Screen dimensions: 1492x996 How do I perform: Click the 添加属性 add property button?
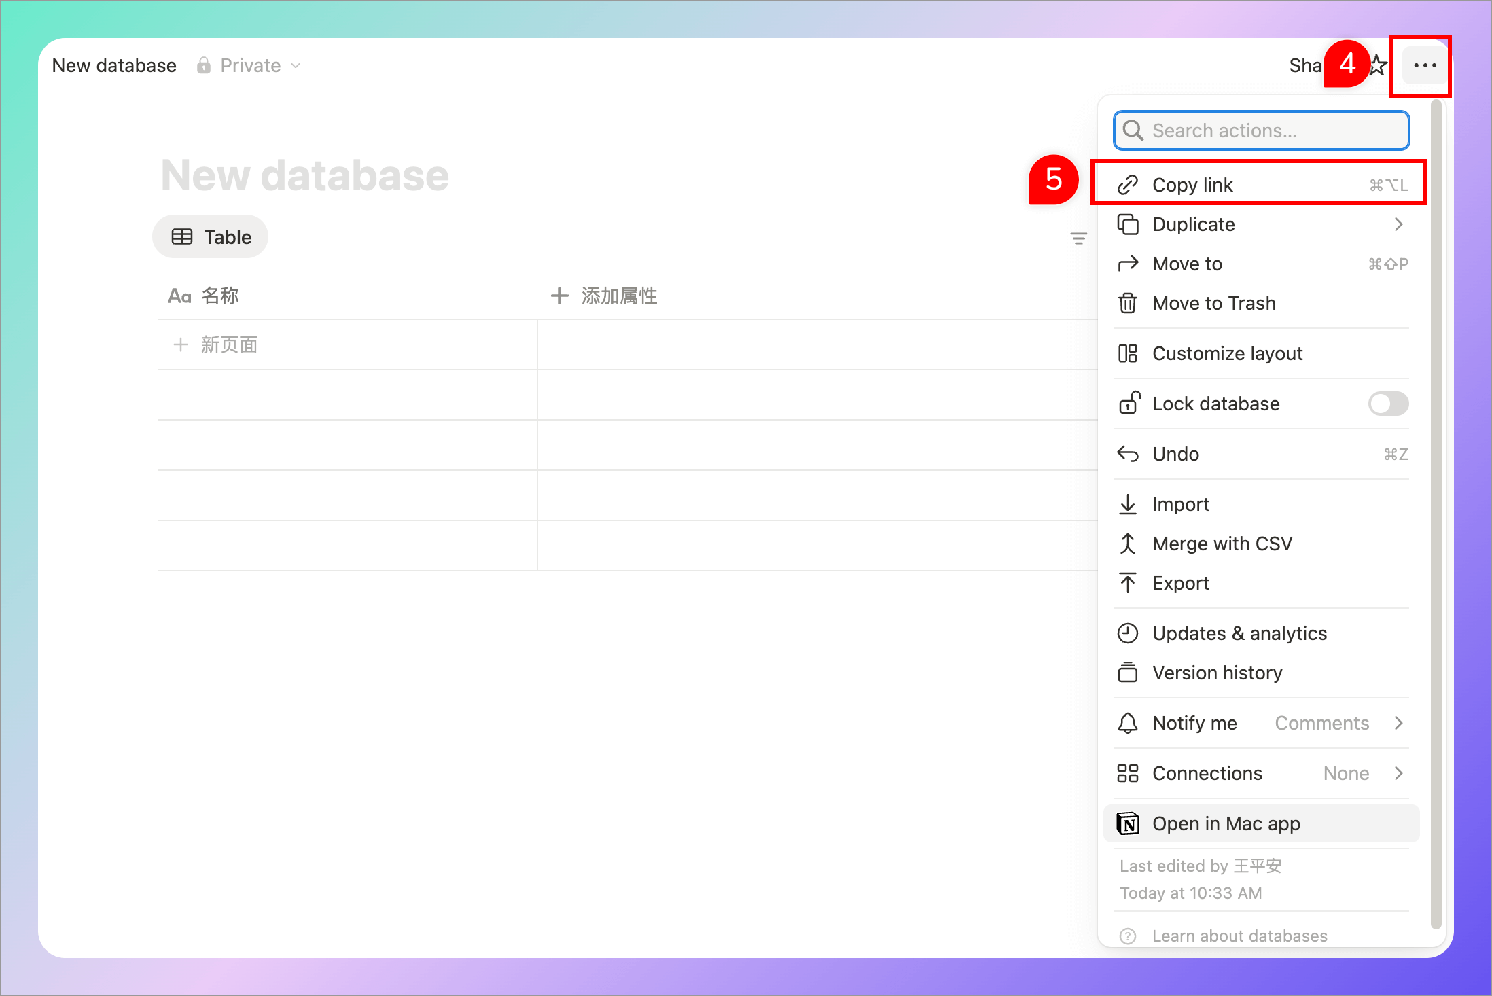coord(604,296)
